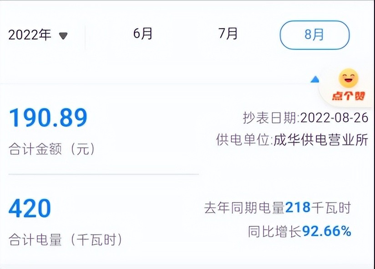The image size is (375, 269).
Task: Tap the 点个赞 like label
Action: point(349,96)
